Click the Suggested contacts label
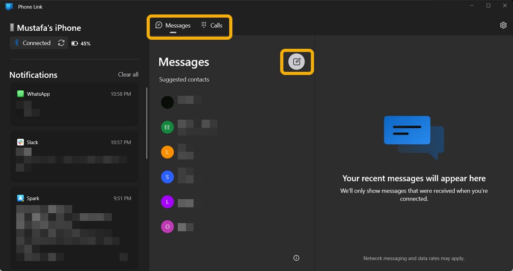This screenshot has width=513, height=271. [184, 79]
